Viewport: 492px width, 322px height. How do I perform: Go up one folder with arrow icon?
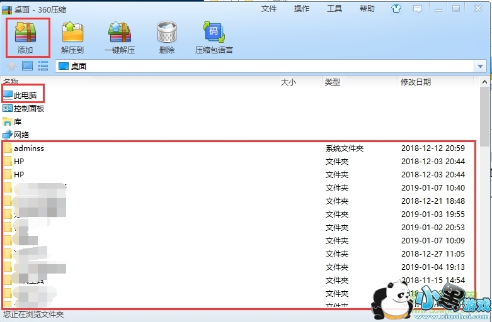11,66
